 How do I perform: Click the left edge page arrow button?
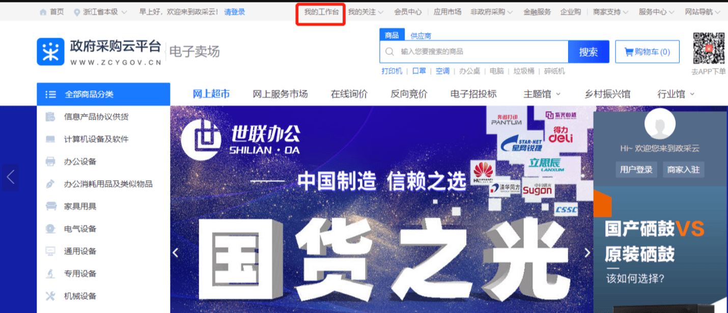pos(10,177)
